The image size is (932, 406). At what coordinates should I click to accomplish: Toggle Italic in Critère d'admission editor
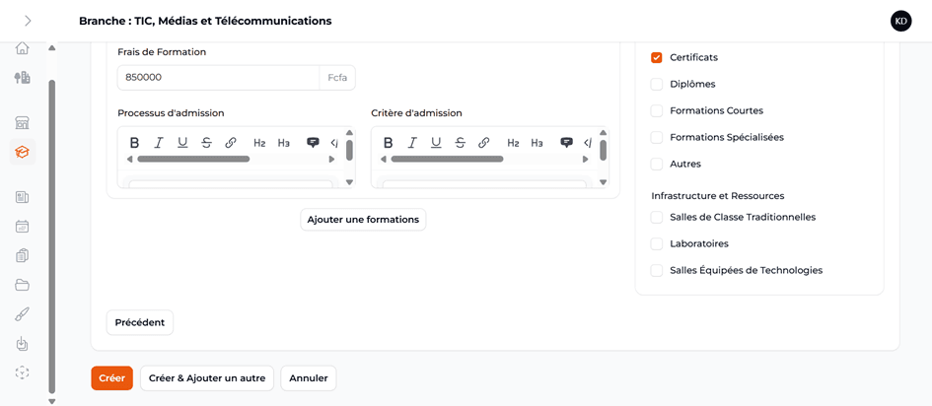coord(412,143)
